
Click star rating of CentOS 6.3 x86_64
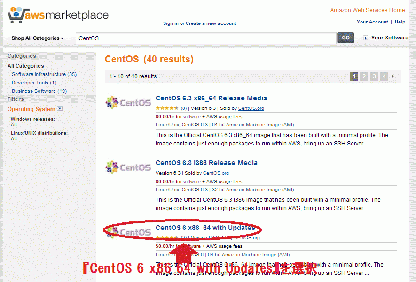167,108
